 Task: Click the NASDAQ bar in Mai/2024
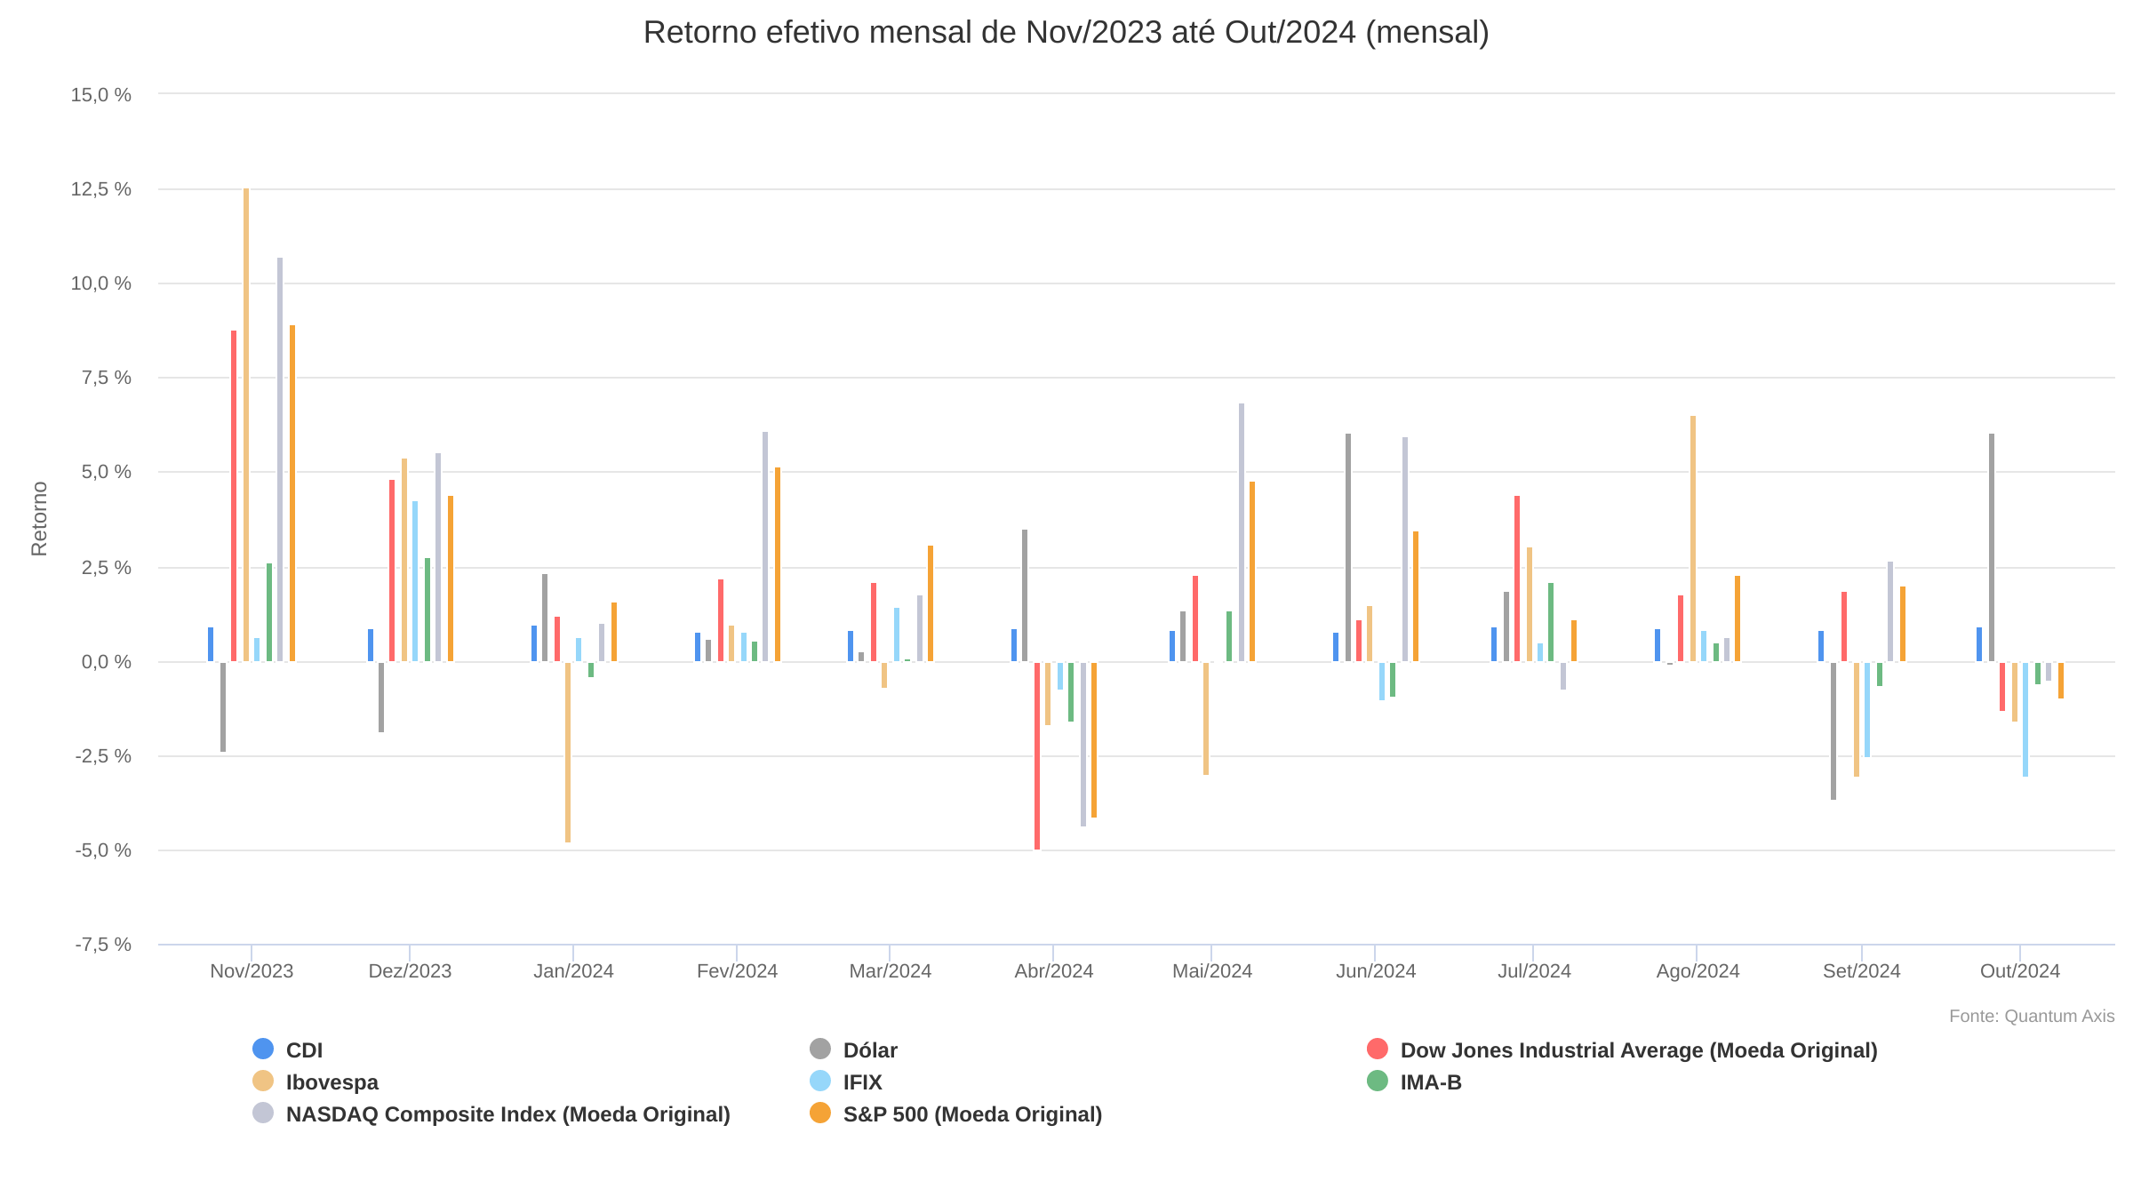[1242, 533]
